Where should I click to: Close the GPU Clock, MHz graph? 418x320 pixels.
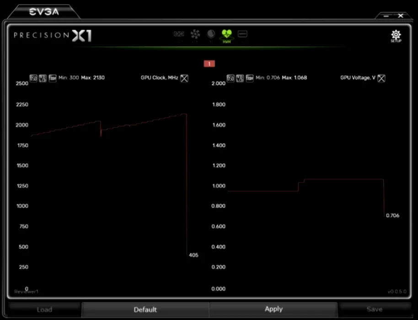click(184, 78)
